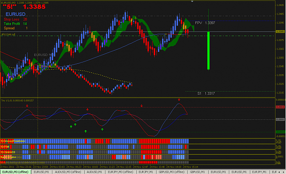The height and width of the screenshot is (174, 286).
Task: Open the AUDUSD,M3 (offline) chart tab
Action: [x=68, y=172]
